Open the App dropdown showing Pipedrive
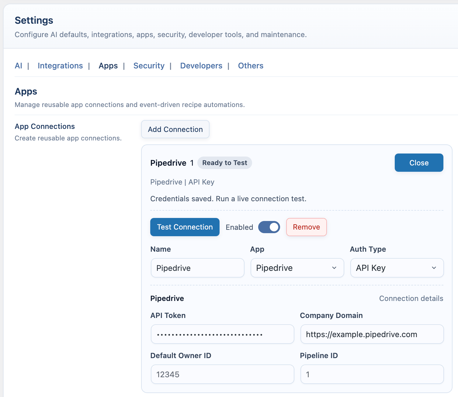This screenshot has height=397, width=458. click(x=297, y=268)
